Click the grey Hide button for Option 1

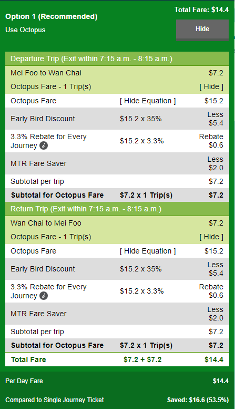202,30
